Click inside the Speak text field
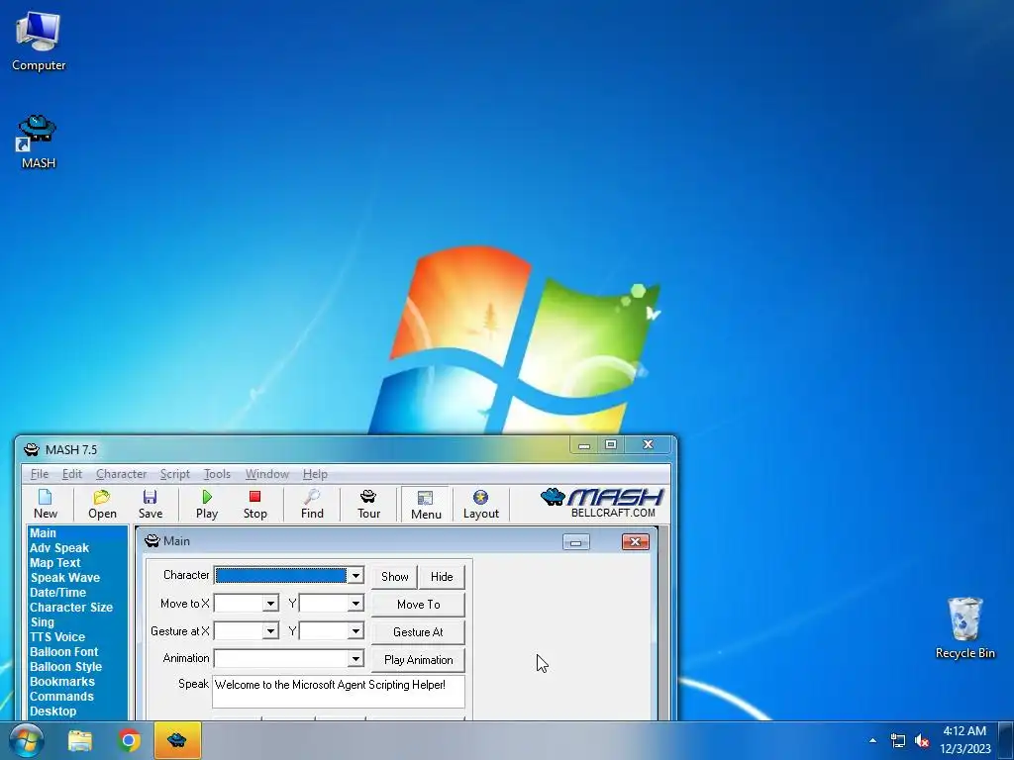This screenshot has width=1014, height=760. point(339,692)
